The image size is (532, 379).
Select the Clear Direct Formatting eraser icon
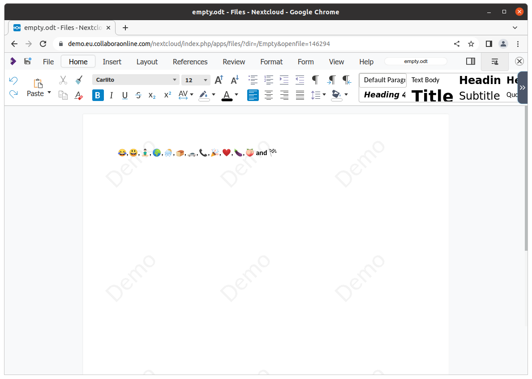pos(78,95)
